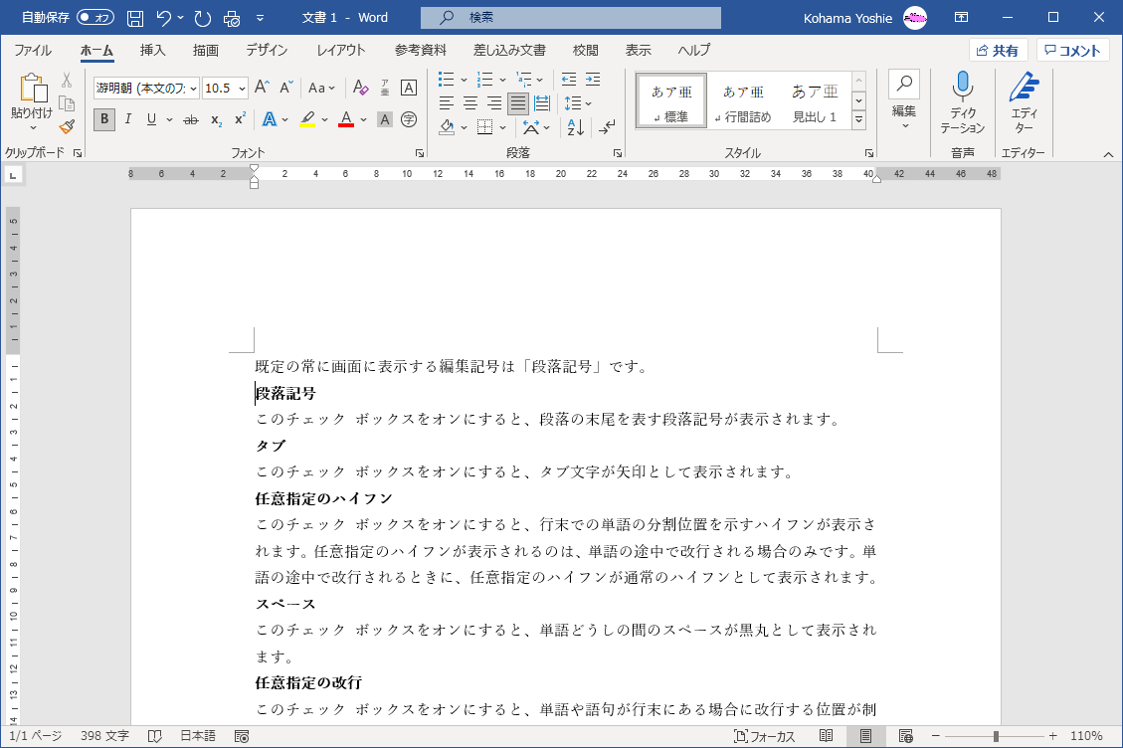Image resolution: width=1123 pixels, height=748 pixels.
Task: Toggle justify alignment button
Action: tap(518, 103)
